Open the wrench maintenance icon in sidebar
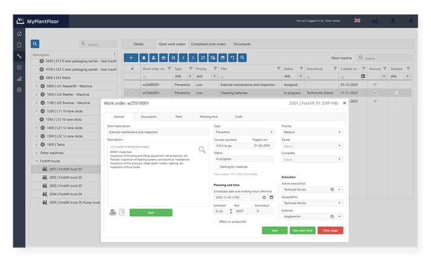This screenshot has height=263, width=431. 19,56
